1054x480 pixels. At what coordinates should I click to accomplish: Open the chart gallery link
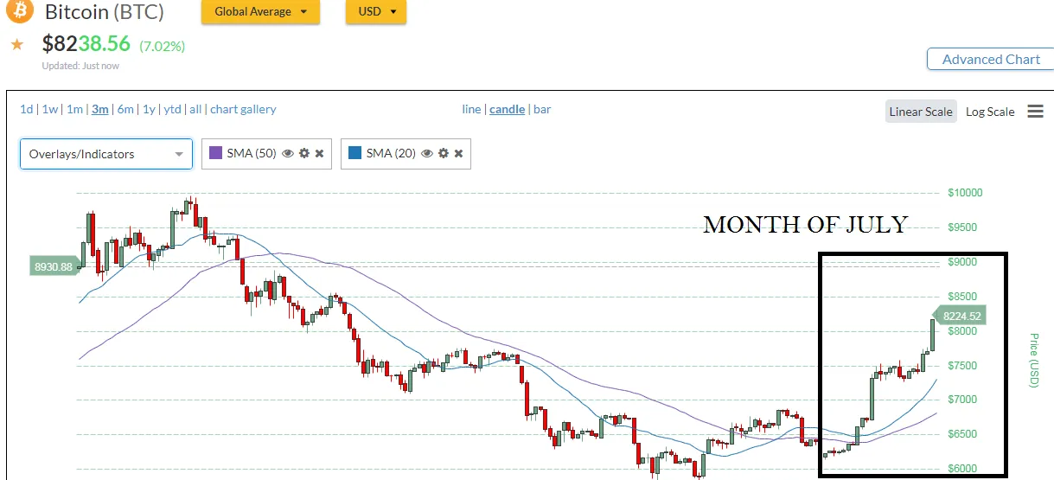tap(243, 109)
